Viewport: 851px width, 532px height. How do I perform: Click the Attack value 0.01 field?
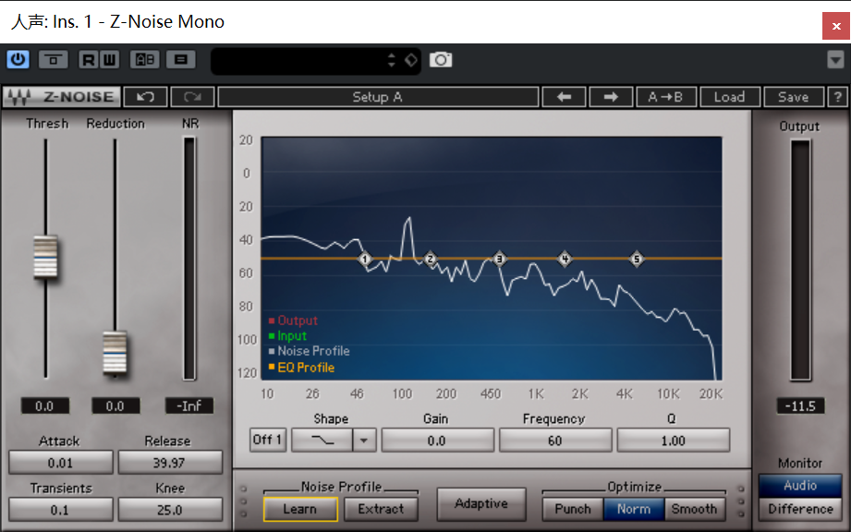point(60,463)
